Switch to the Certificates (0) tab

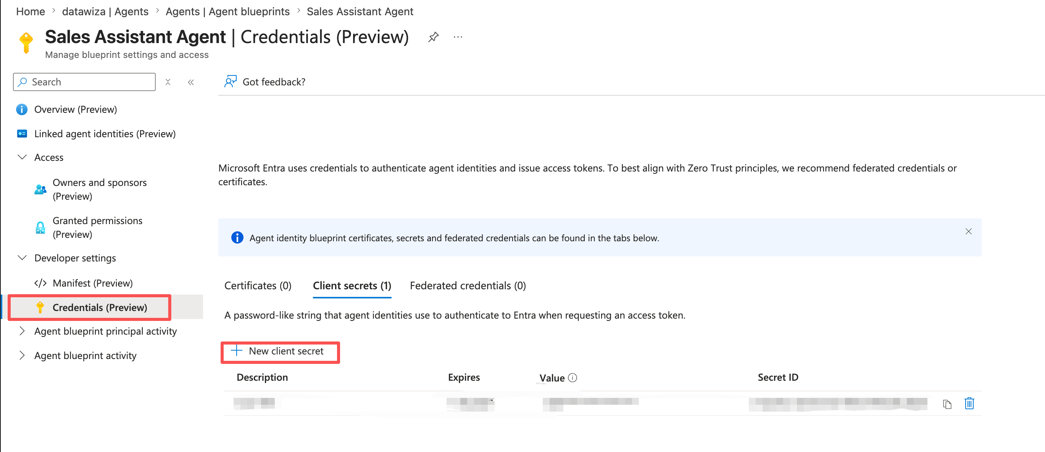point(258,285)
